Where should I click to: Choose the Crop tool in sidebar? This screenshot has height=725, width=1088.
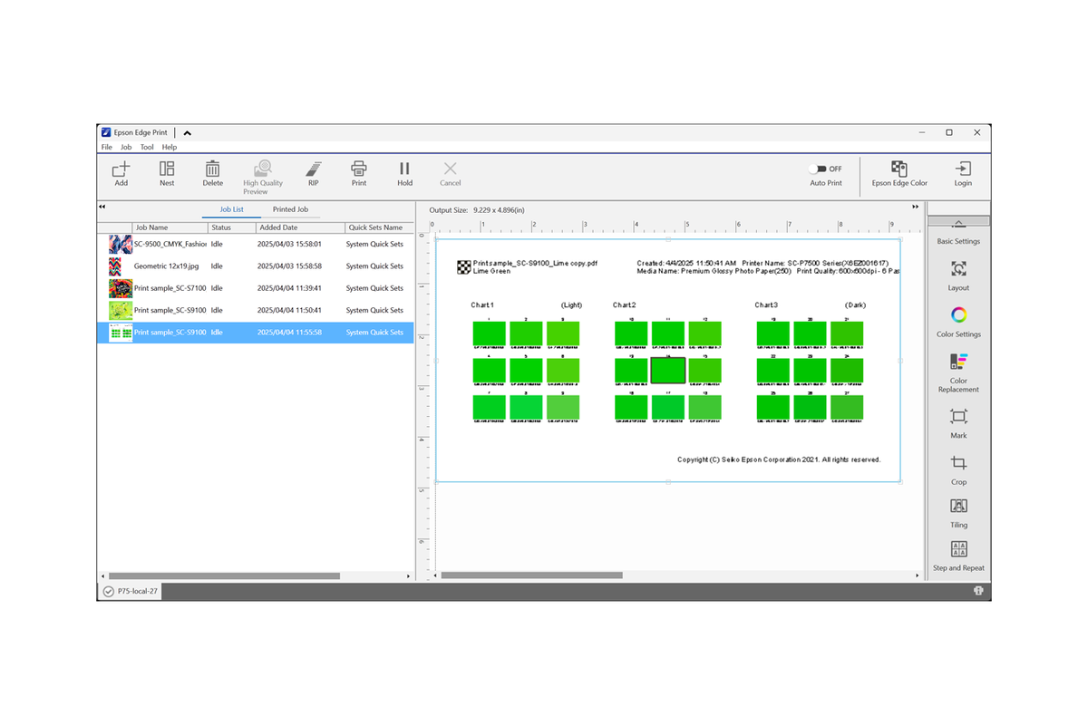point(958,463)
